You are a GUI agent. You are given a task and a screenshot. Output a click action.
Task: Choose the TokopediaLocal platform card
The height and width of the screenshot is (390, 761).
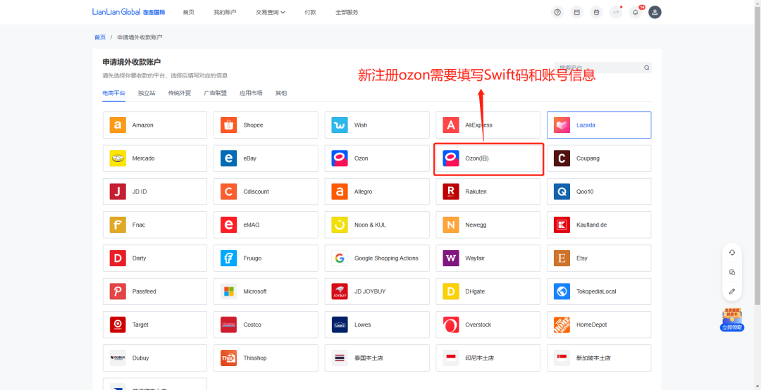point(599,291)
